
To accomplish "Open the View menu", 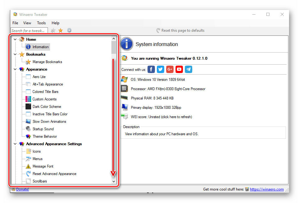I will [x=27, y=23].
